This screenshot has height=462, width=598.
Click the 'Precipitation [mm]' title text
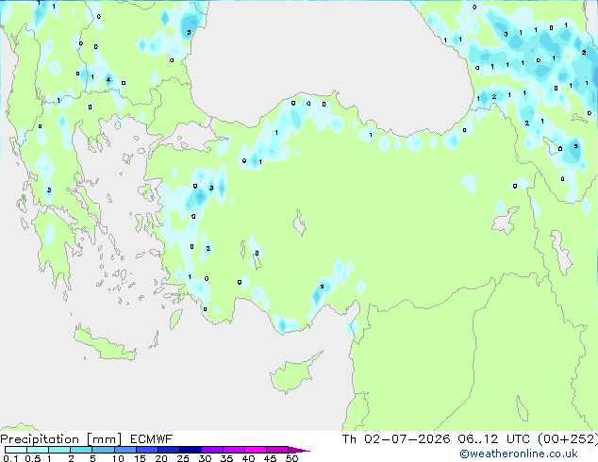click(x=61, y=439)
